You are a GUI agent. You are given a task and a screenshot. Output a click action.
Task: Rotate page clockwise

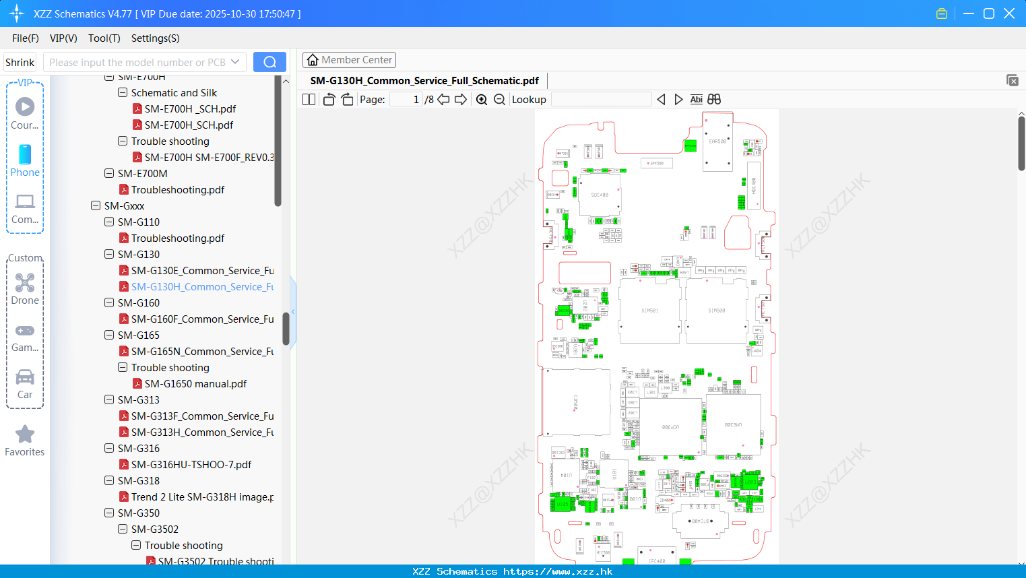tap(347, 100)
